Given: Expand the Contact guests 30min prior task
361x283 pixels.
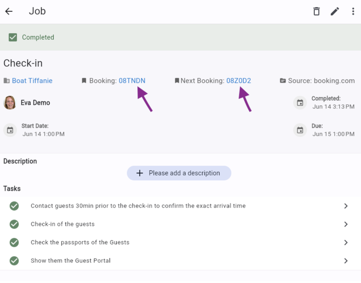Looking at the screenshot, I should pos(346,206).
